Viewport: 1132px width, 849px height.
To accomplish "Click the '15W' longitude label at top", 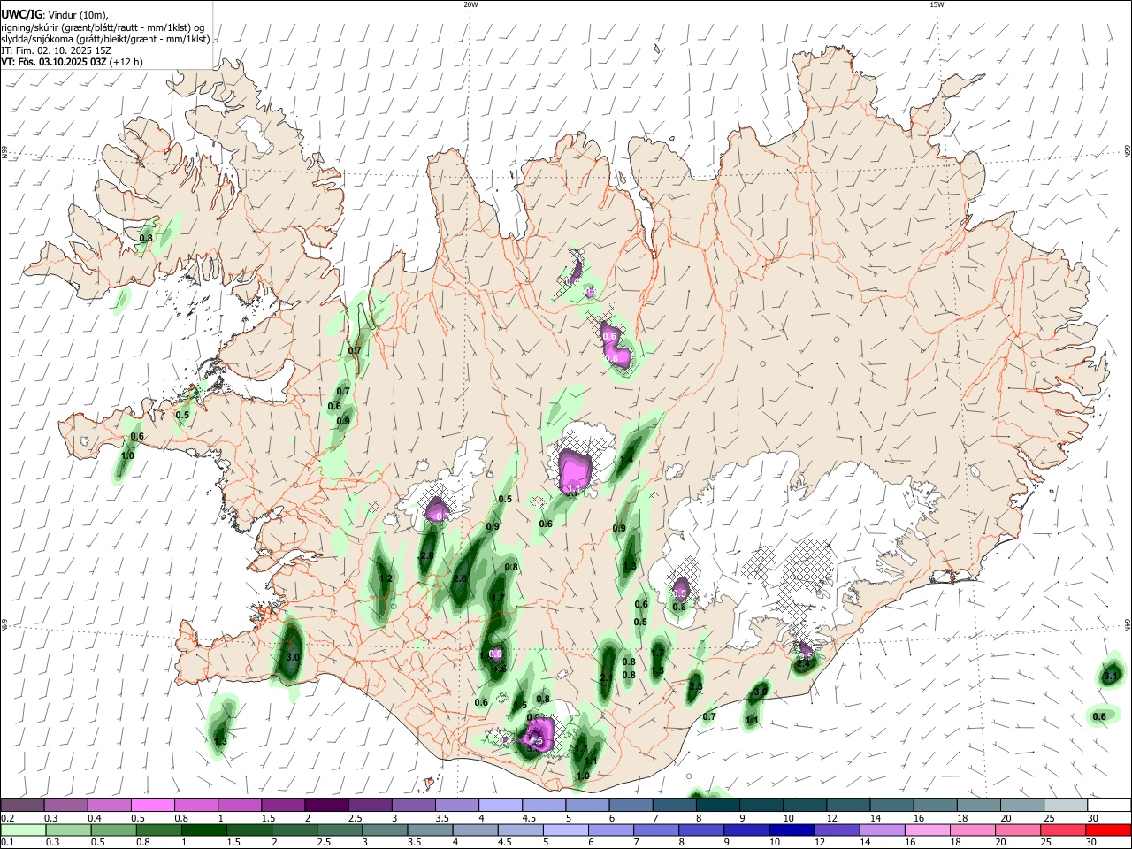I will click(937, 4).
